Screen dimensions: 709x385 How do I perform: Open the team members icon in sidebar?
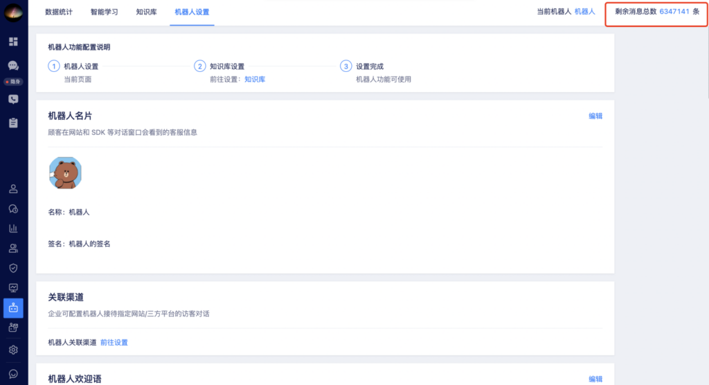[x=13, y=248]
